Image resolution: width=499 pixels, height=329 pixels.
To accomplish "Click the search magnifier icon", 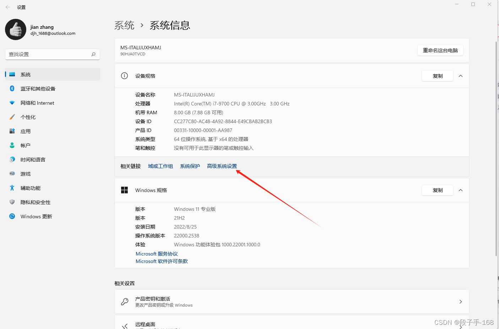I will (93, 54).
